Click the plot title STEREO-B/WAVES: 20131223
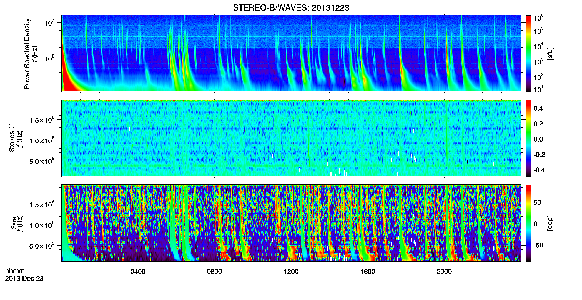Viewport: 582px width, 300px height. 291,8
